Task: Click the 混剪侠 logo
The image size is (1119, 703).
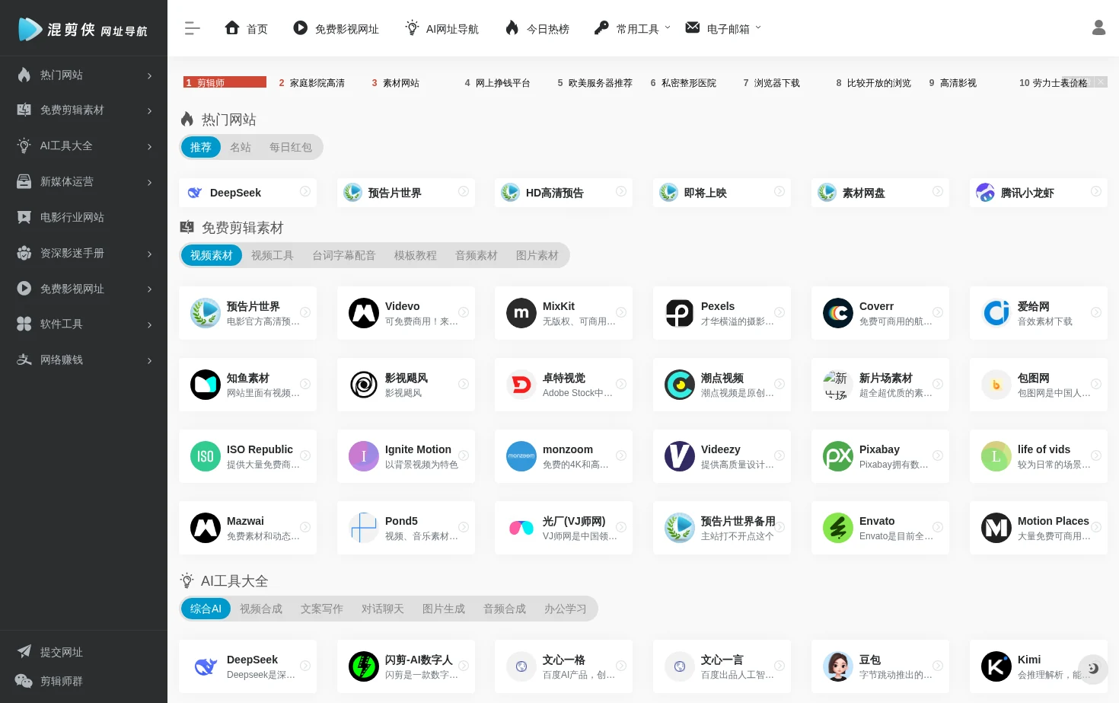Action: point(83,29)
